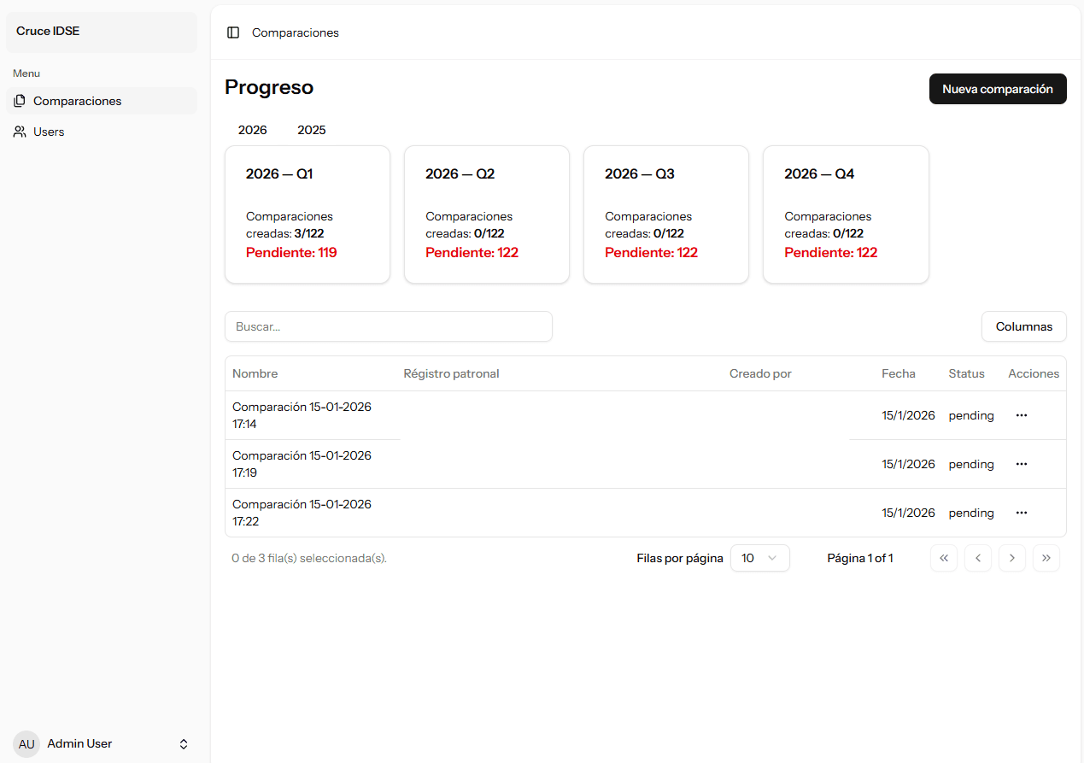Go to the previous page arrow

[978, 558]
